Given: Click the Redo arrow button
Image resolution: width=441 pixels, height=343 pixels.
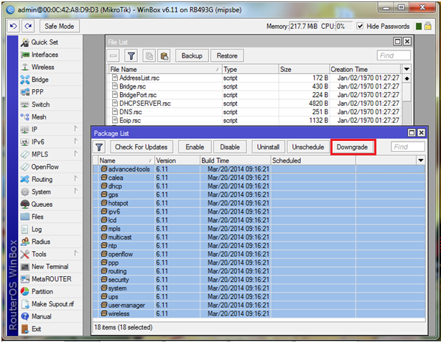Looking at the screenshot, I should [x=28, y=26].
